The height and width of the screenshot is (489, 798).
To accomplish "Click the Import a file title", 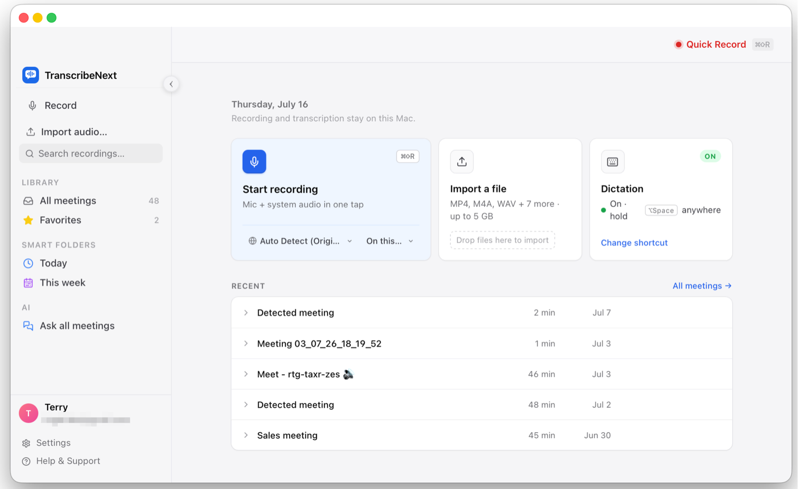I will click(478, 189).
